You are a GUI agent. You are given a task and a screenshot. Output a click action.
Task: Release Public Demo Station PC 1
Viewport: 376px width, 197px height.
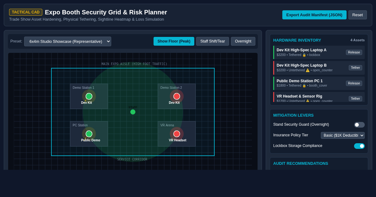click(354, 83)
